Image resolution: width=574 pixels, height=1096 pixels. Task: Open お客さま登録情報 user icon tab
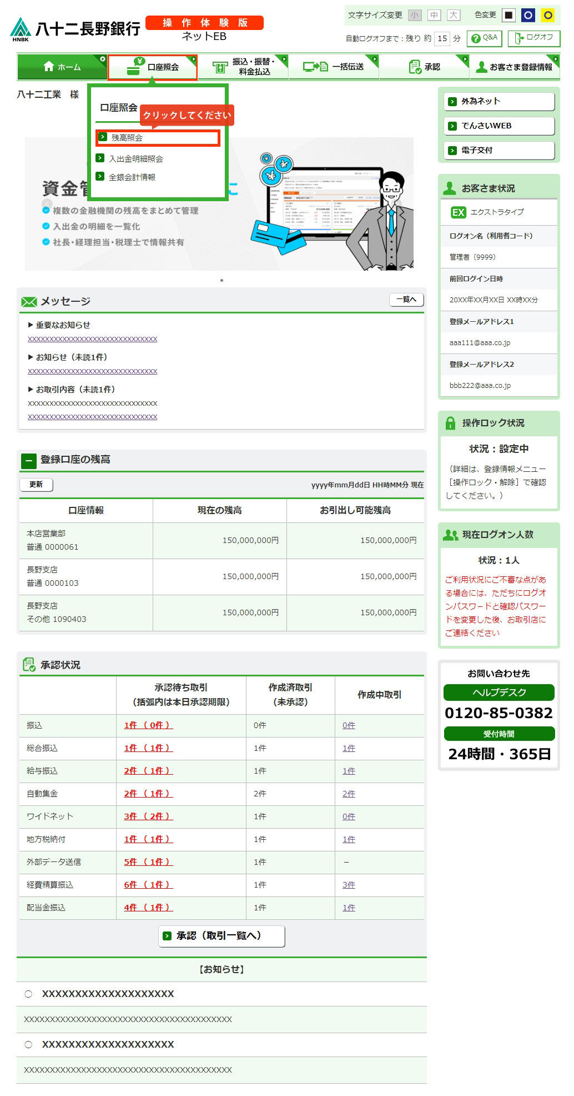click(481, 67)
